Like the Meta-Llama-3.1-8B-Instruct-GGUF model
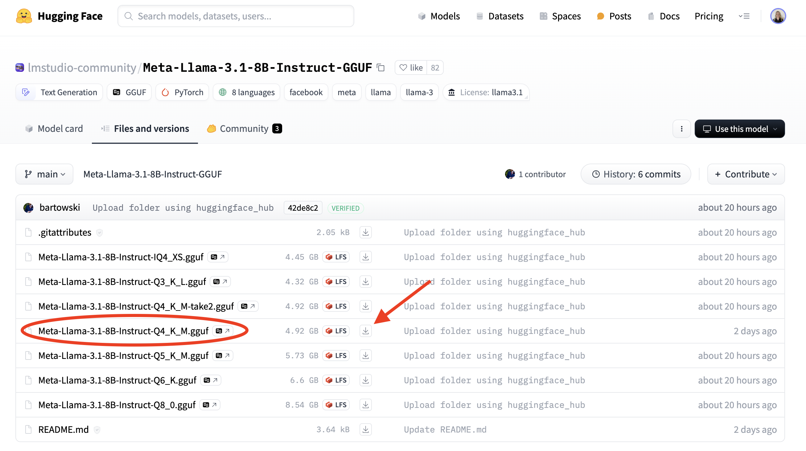The width and height of the screenshot is (806, 451). 411,67
